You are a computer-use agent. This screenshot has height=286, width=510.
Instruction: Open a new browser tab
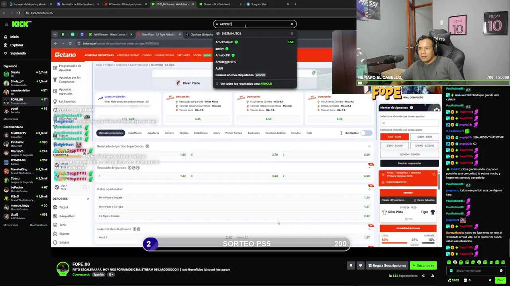pyautogui.click(x=295, y=4)
